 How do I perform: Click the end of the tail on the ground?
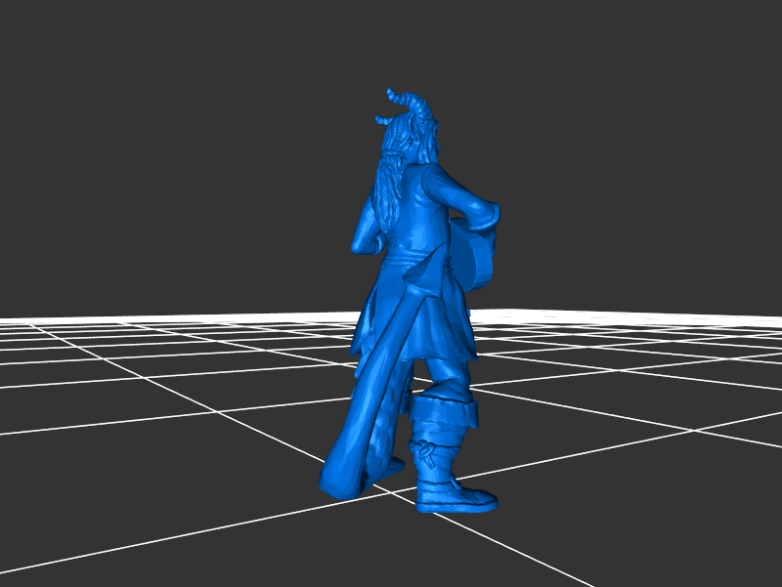[x=337, y=481]
